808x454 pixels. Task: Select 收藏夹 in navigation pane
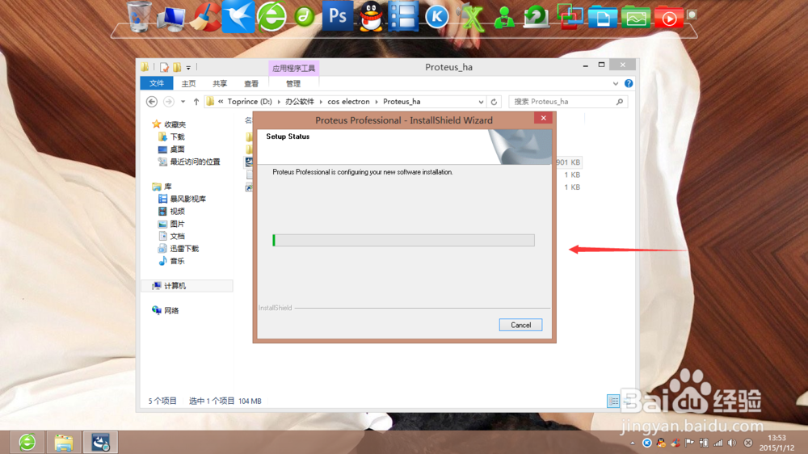(x=175, y=124)
